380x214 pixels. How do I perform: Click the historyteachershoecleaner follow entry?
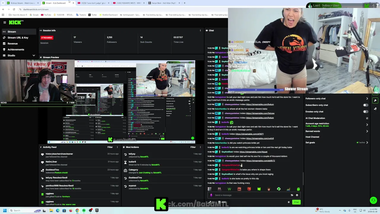80,155
